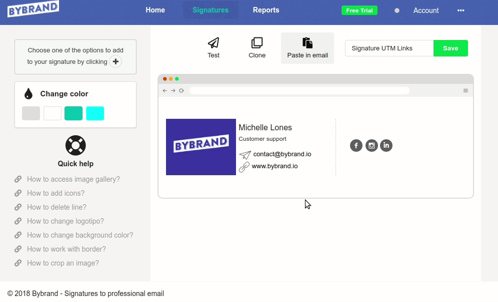Click the preview browser back arrow
The height and width of the screenshot is (302, 498).
pyautogui.click(x=165, y=91)
